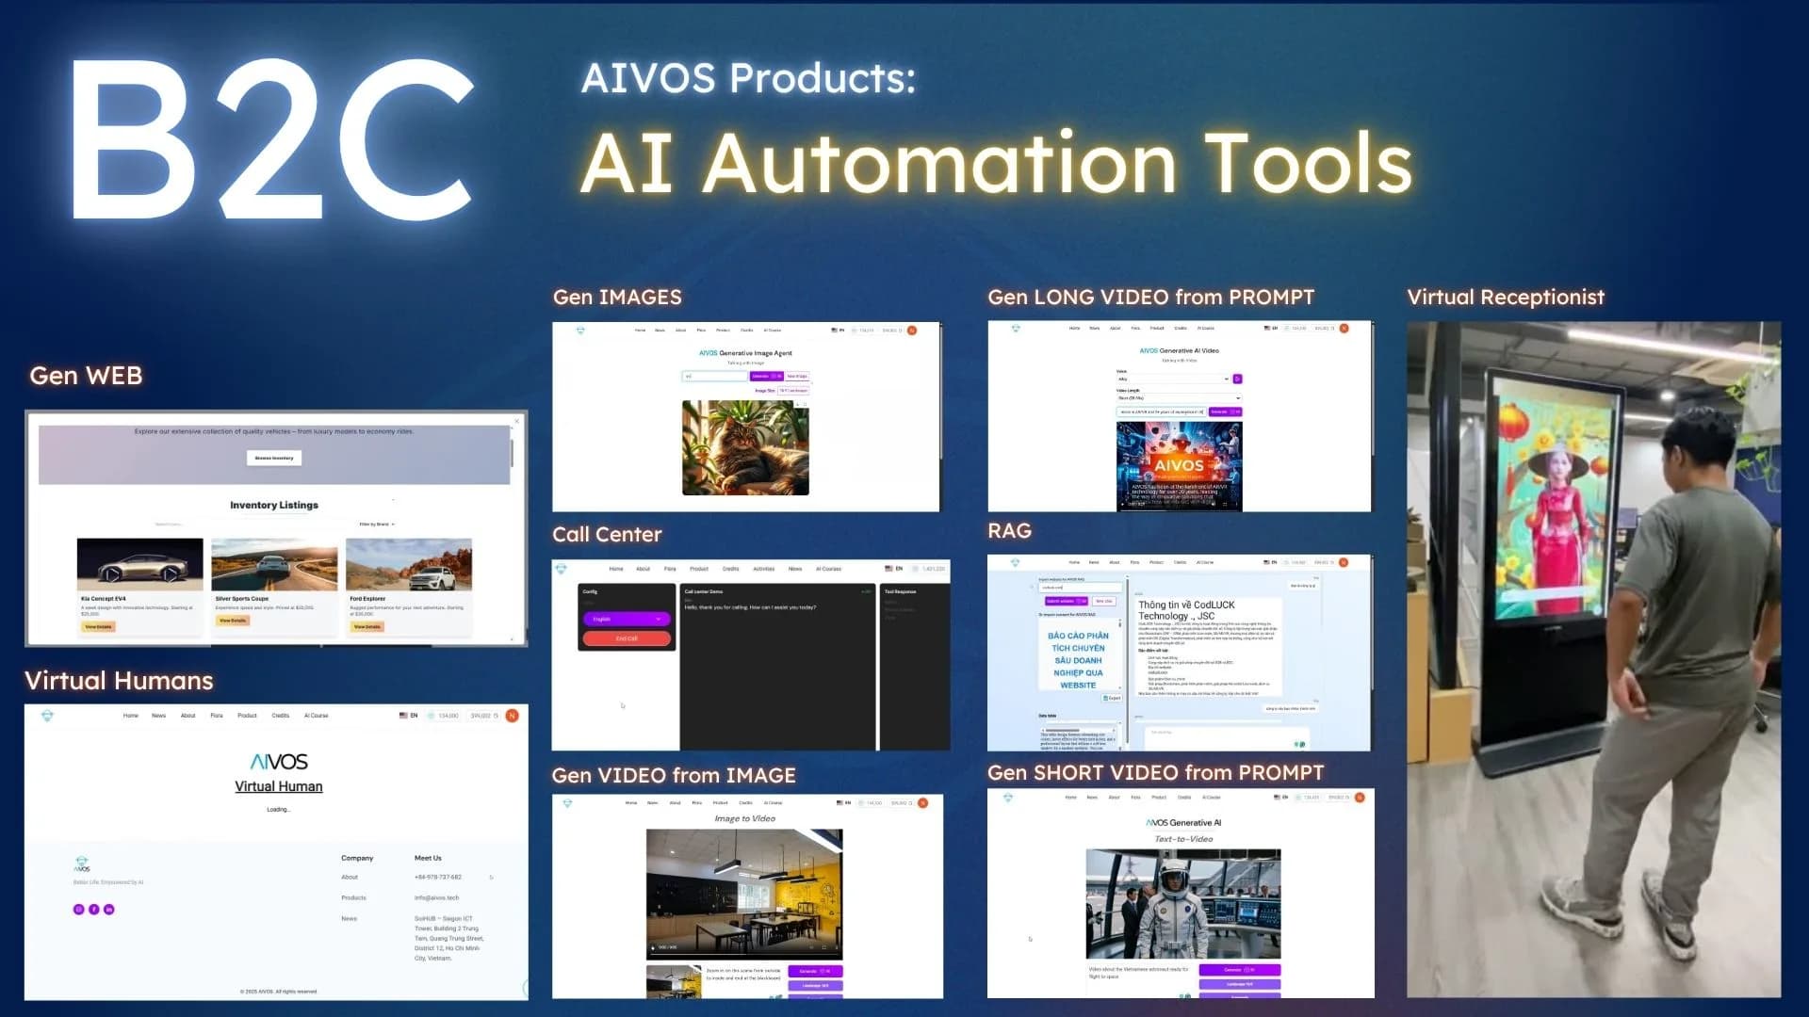Click orange user avatar in Gen IMAGES header
1809x1017 pixels.
coord(912,331)
